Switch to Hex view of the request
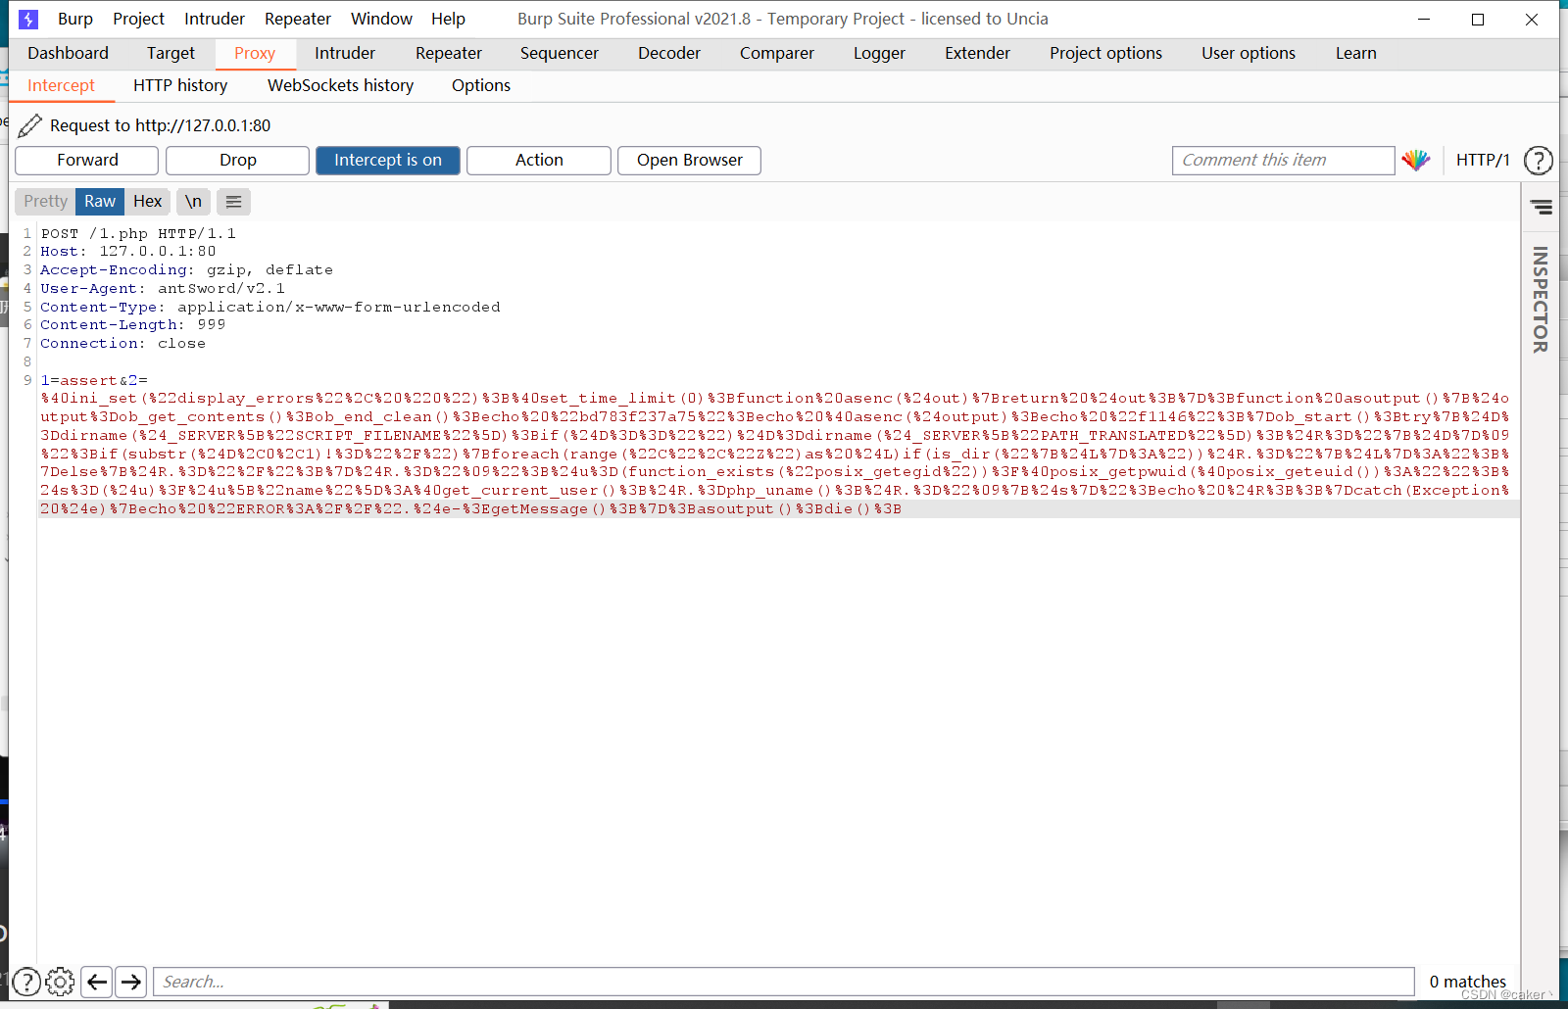1568x1009 pixels. [x=147, y=202]
